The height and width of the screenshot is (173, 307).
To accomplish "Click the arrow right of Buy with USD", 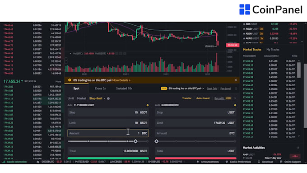I will click(235, 98).
